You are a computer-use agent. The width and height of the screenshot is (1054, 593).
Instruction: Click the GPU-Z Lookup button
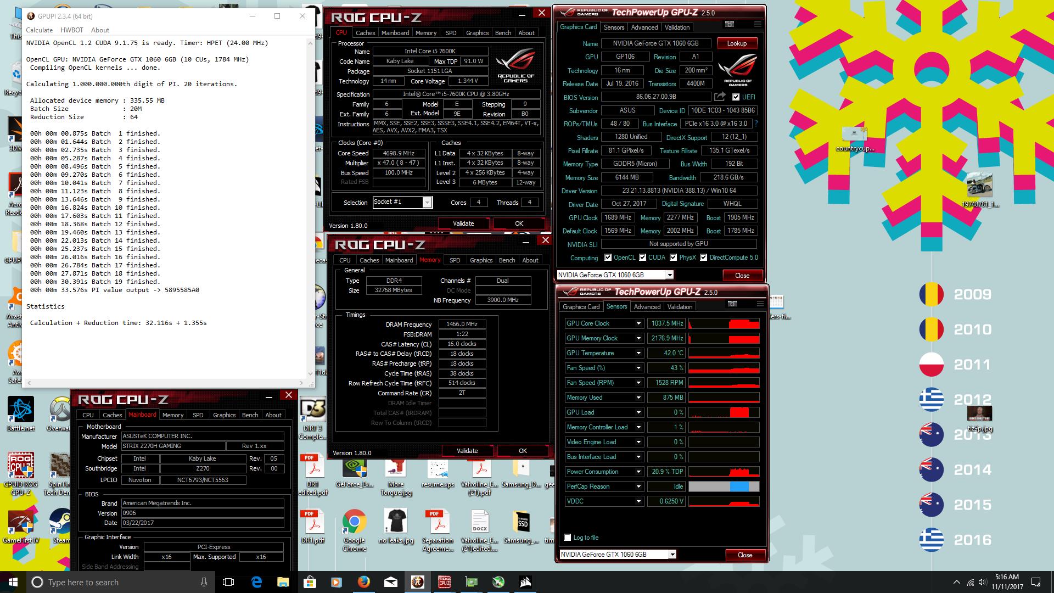pos(737,43)
